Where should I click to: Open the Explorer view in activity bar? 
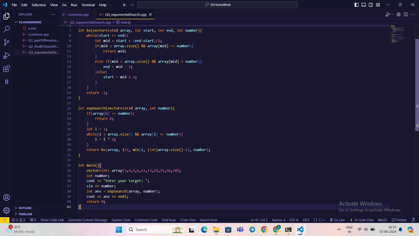tap(6, 16)
